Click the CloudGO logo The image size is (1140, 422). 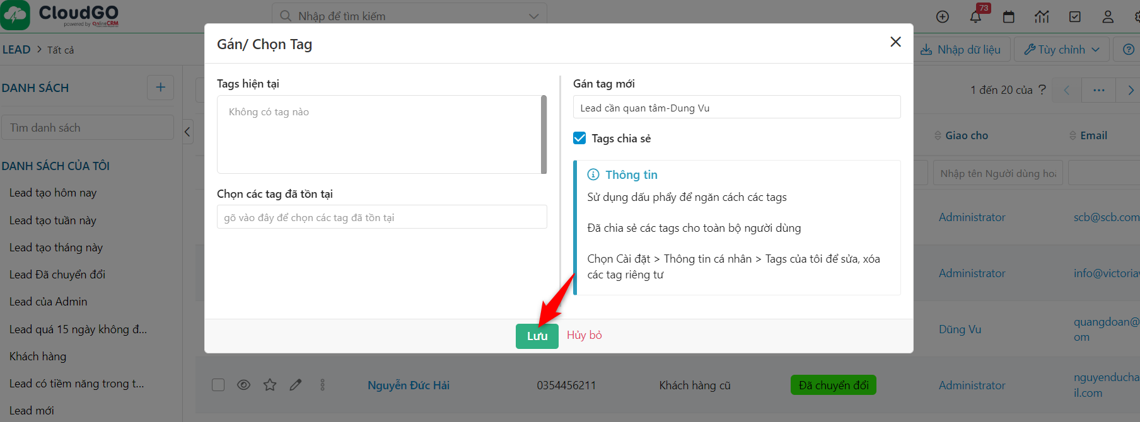60,16
